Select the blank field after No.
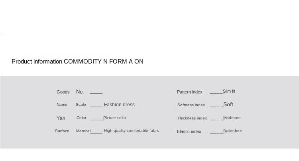Viewport: 299px width, 161px height. [96, 92]
